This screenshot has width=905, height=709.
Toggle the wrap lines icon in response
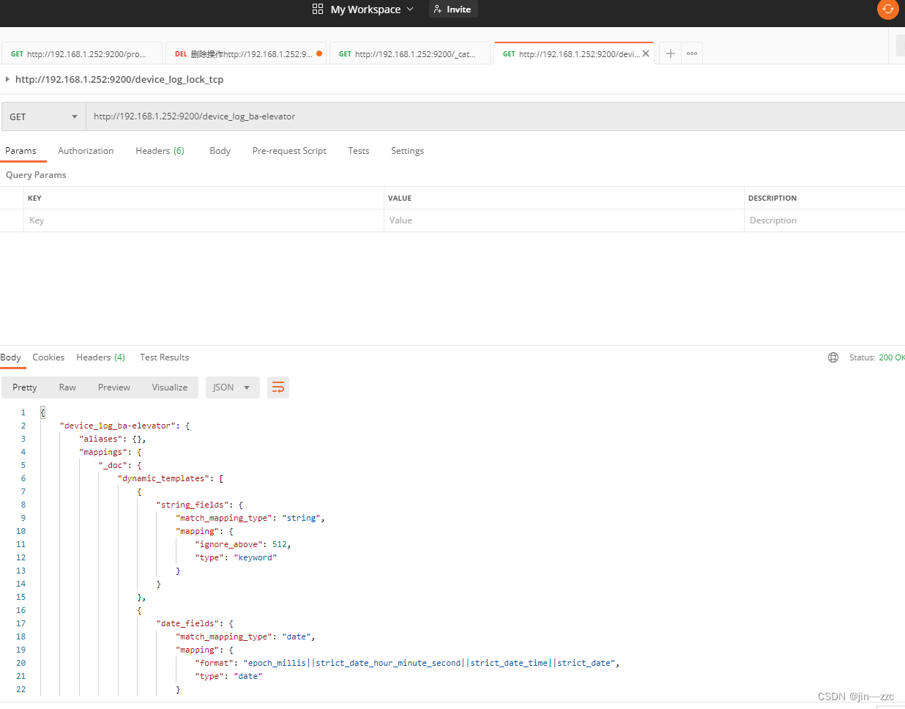(278, 387)
